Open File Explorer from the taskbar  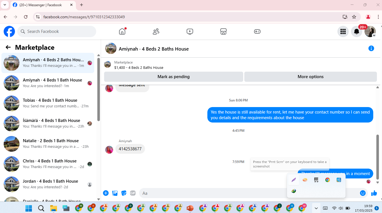pos(53,208)
